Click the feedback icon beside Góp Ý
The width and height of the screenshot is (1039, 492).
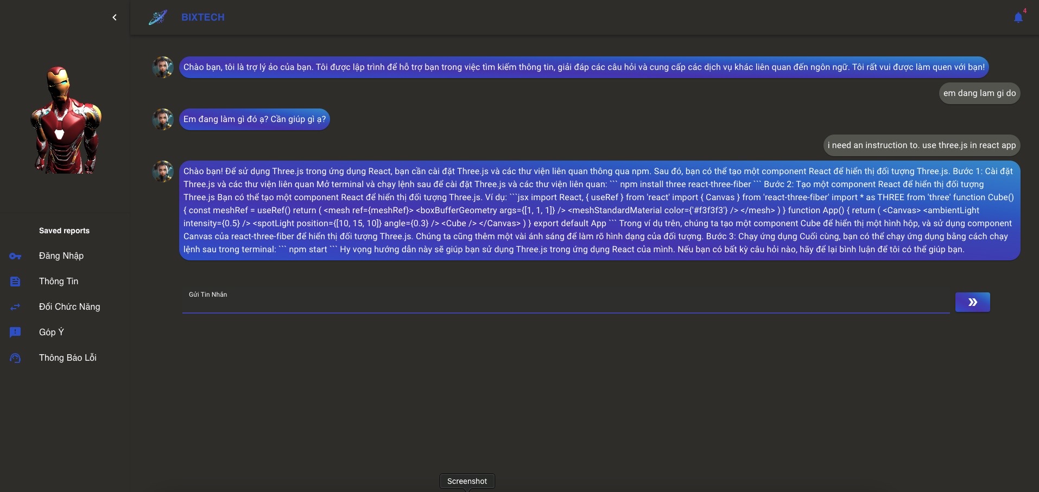[x=15, y=333]
